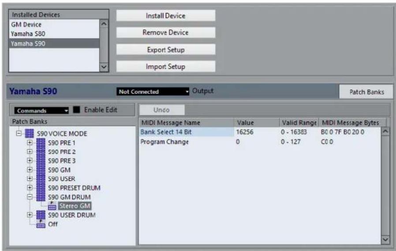Click the S90 PRE 2 bank icon
The image size is (396, 251).
(x=41, y=152)
